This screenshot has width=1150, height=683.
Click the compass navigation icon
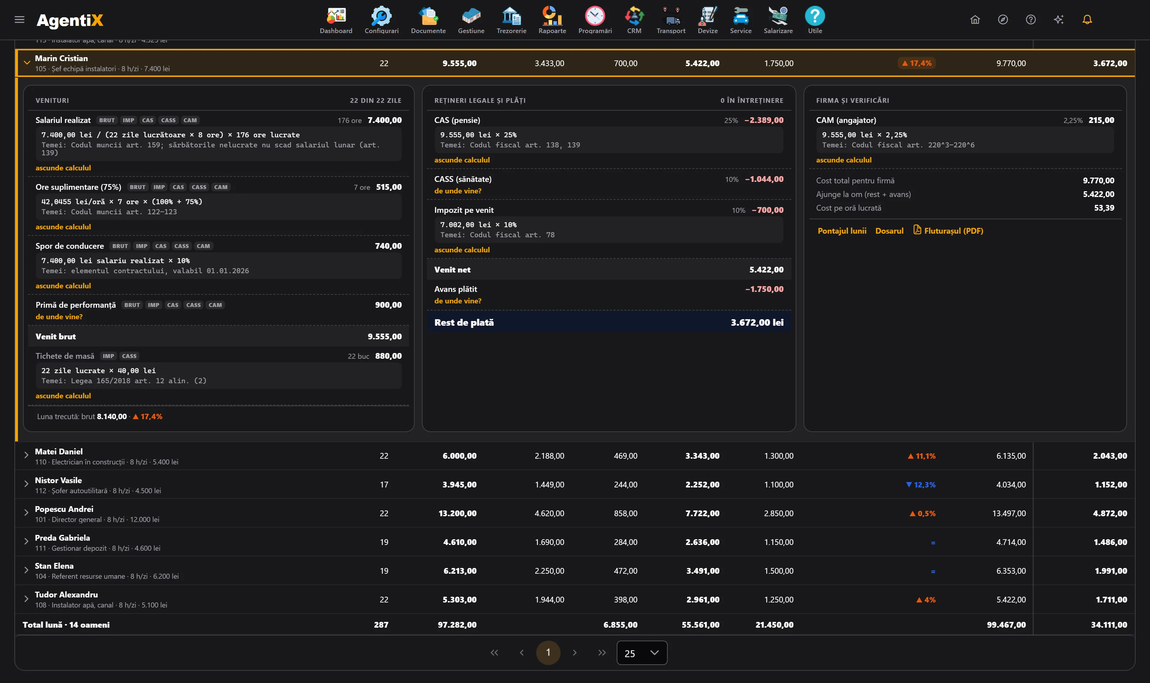pos(1003,19)
